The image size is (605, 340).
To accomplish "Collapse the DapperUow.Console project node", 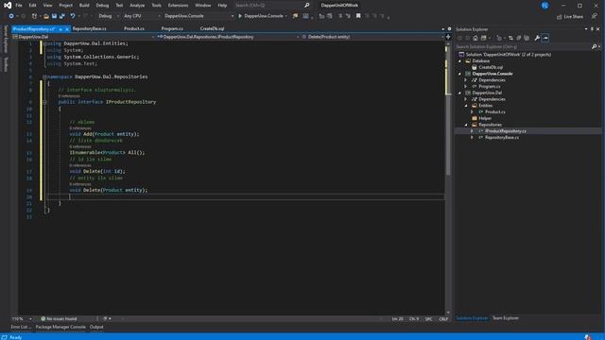I will pyautogui.click(x=459, y=74).
